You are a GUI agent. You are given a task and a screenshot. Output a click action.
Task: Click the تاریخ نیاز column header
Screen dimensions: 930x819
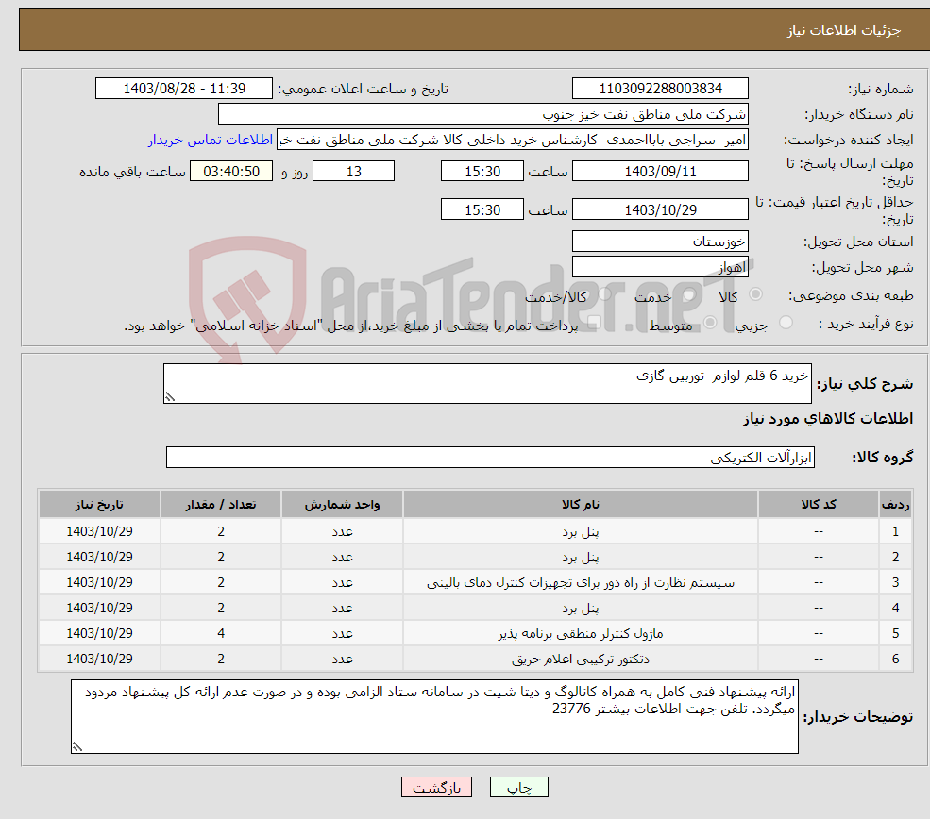(x=100, y=504)
